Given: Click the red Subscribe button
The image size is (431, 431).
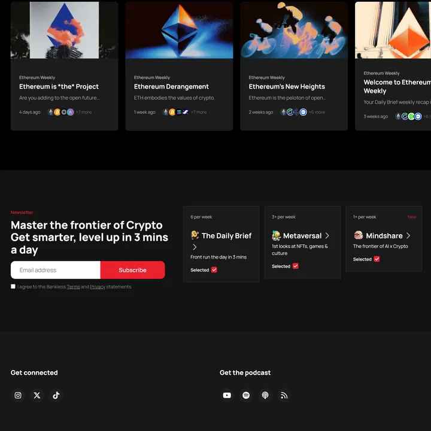Looking at the screenshot, I should [x=132, y=270].
